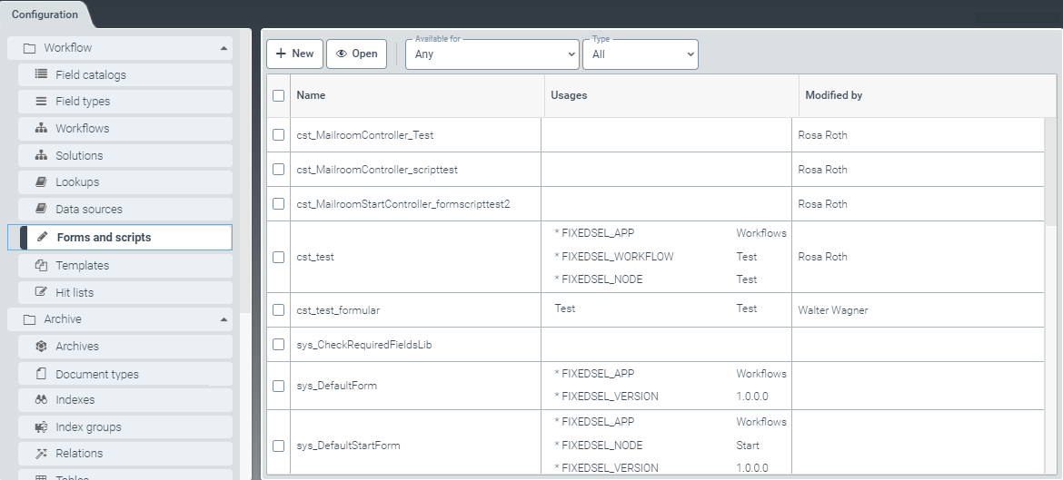Click the Index groups icon

click(x=41, y=427)
